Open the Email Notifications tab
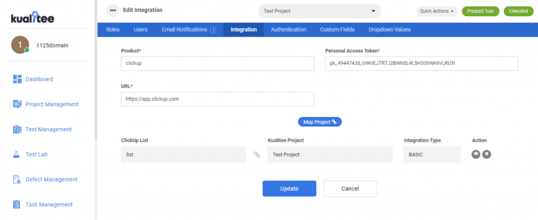This screenshot has width=538, height=220. (x=184, y=29)
